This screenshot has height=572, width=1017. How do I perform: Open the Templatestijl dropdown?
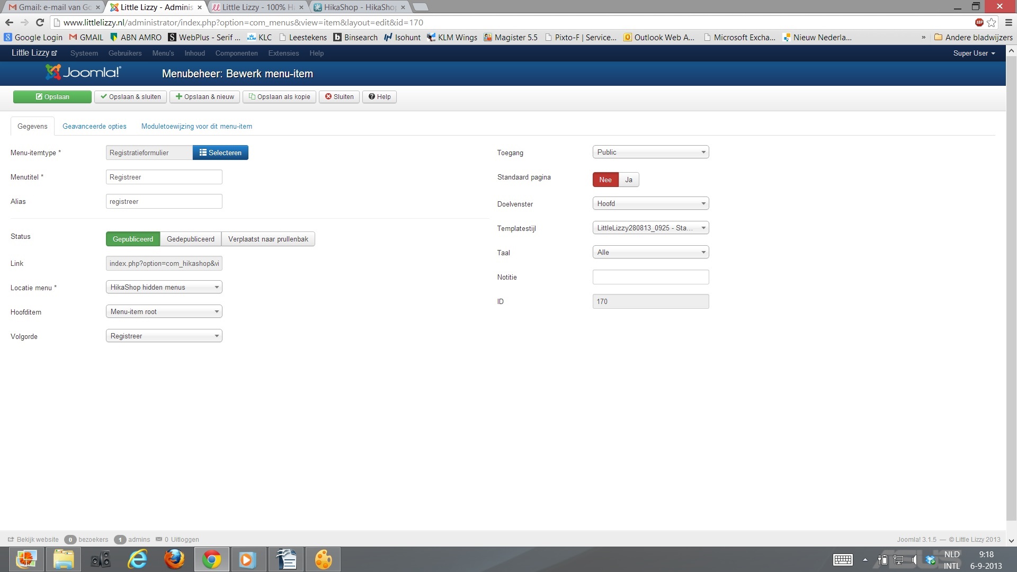pyautogui.click(x=650, y=228)
